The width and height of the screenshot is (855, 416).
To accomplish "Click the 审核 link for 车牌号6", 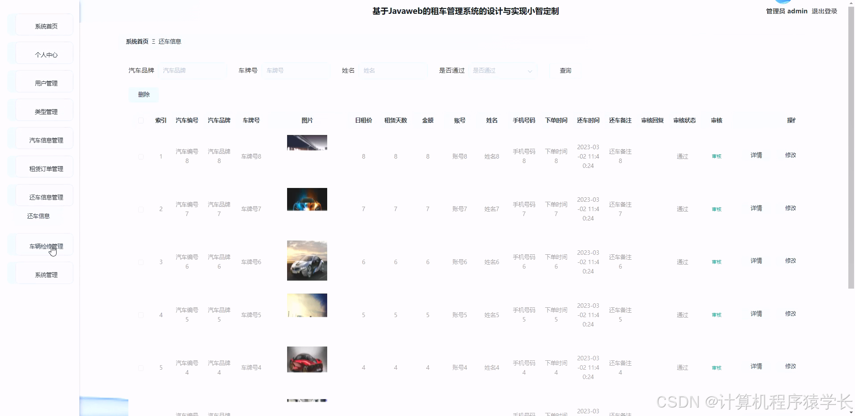I will [x=716, y=262].
